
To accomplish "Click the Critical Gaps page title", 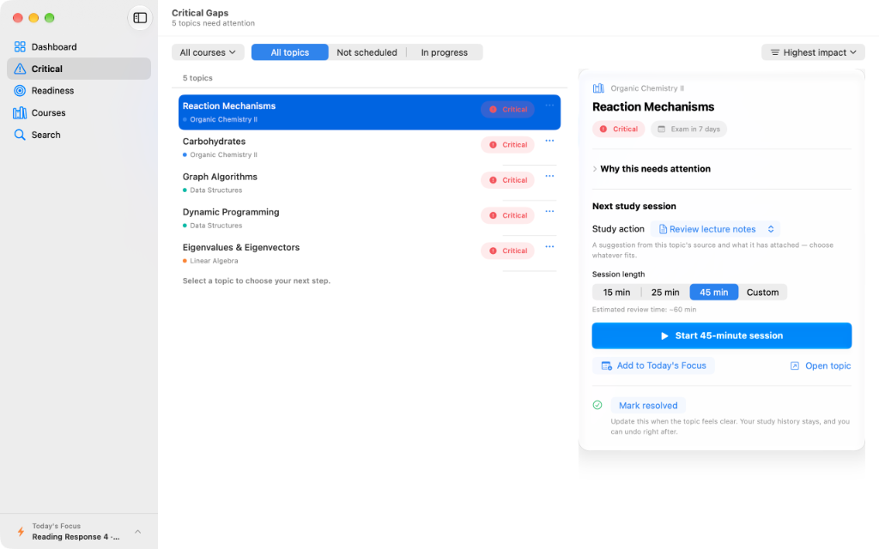I will pyautogui.click(x=200, y=13).
